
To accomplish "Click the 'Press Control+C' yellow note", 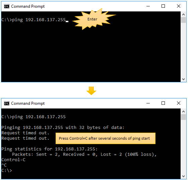I will [106, 138].
